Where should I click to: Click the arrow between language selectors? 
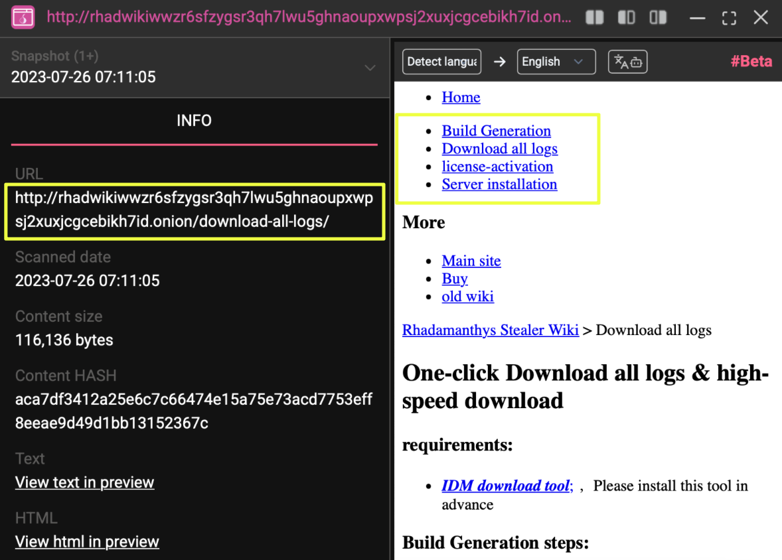point(499,62)
